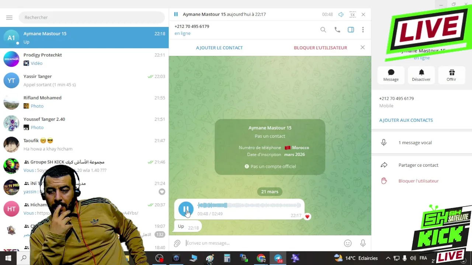Screen dimensions: 472x265
Task: Click phone number in the info panel
Action: point(396,98)
